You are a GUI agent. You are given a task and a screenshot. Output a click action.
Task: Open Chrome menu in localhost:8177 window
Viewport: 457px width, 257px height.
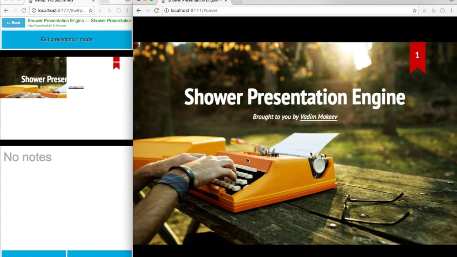click(127, 10)
